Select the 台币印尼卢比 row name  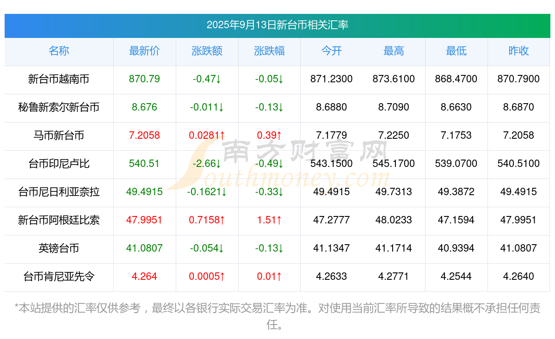coord(59,164)
